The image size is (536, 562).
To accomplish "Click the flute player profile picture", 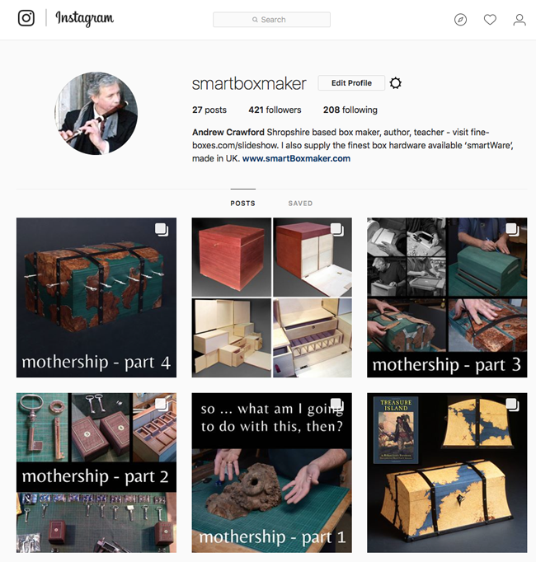I will (x=96, y=113).
